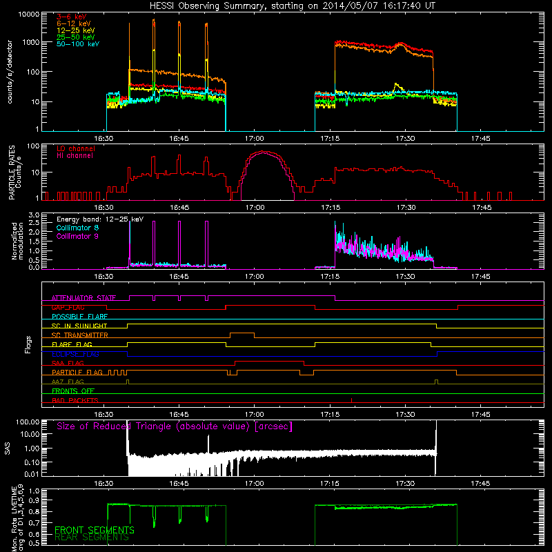This screenshot has height=552, width=552.
Task: Click the SAS axis label
Action: (8, 448)
